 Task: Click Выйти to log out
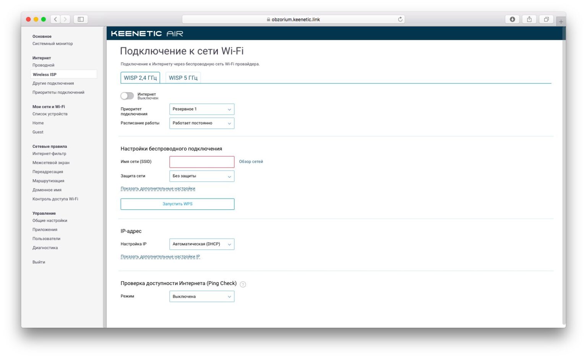tap(39, 262)
